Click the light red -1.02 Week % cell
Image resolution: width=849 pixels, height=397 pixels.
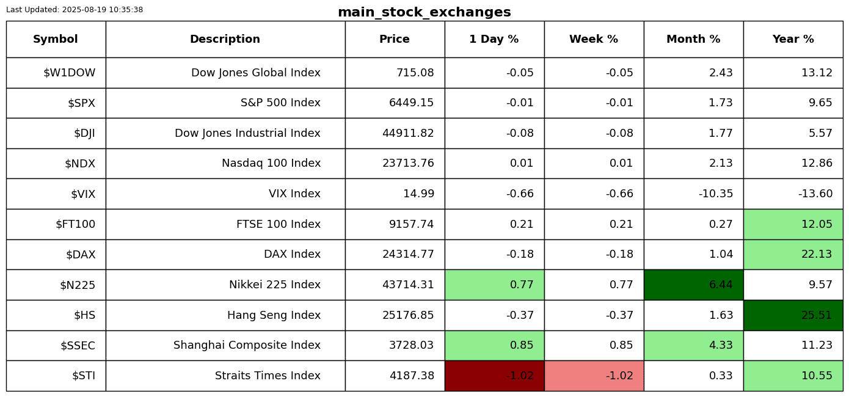[x=594, y=376]
